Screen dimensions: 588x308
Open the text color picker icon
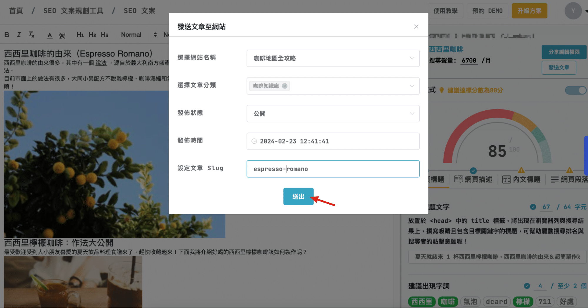pos(50,35)
